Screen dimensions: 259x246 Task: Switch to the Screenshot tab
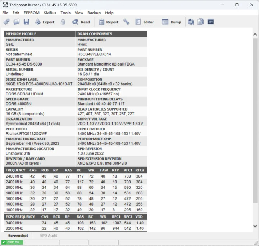pos(18,236)
